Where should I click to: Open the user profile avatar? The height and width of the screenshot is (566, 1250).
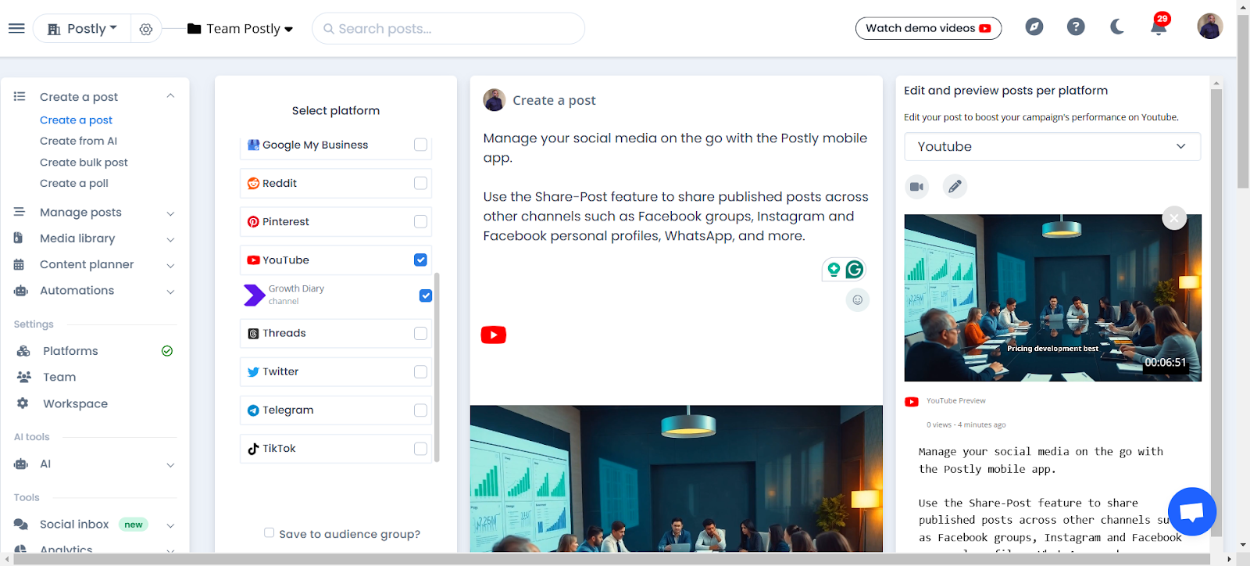pos(1209,26)
